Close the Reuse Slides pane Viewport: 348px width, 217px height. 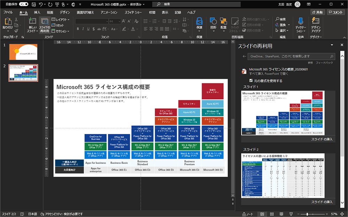pos(342,45)
